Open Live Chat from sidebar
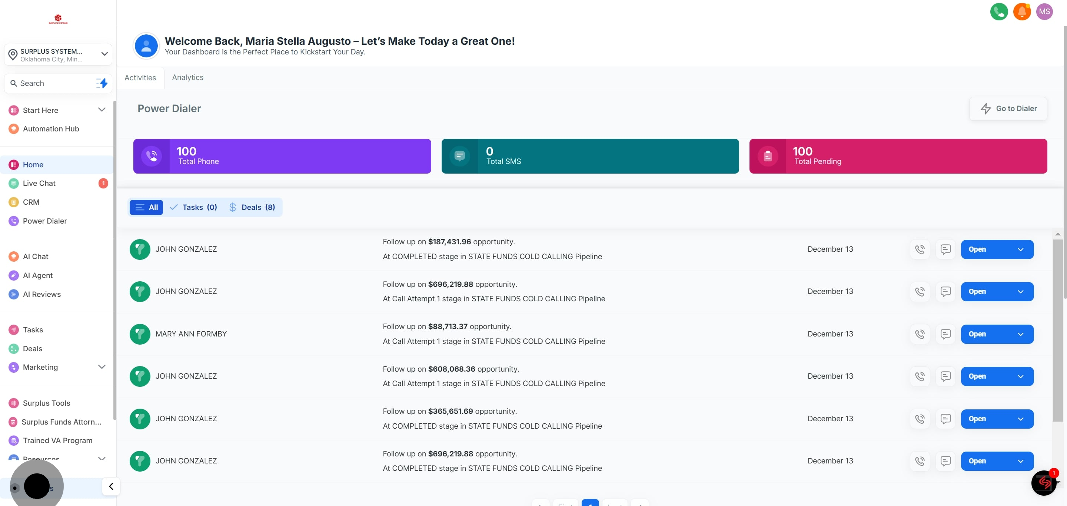1067x506 pixels. click(39, 183)
